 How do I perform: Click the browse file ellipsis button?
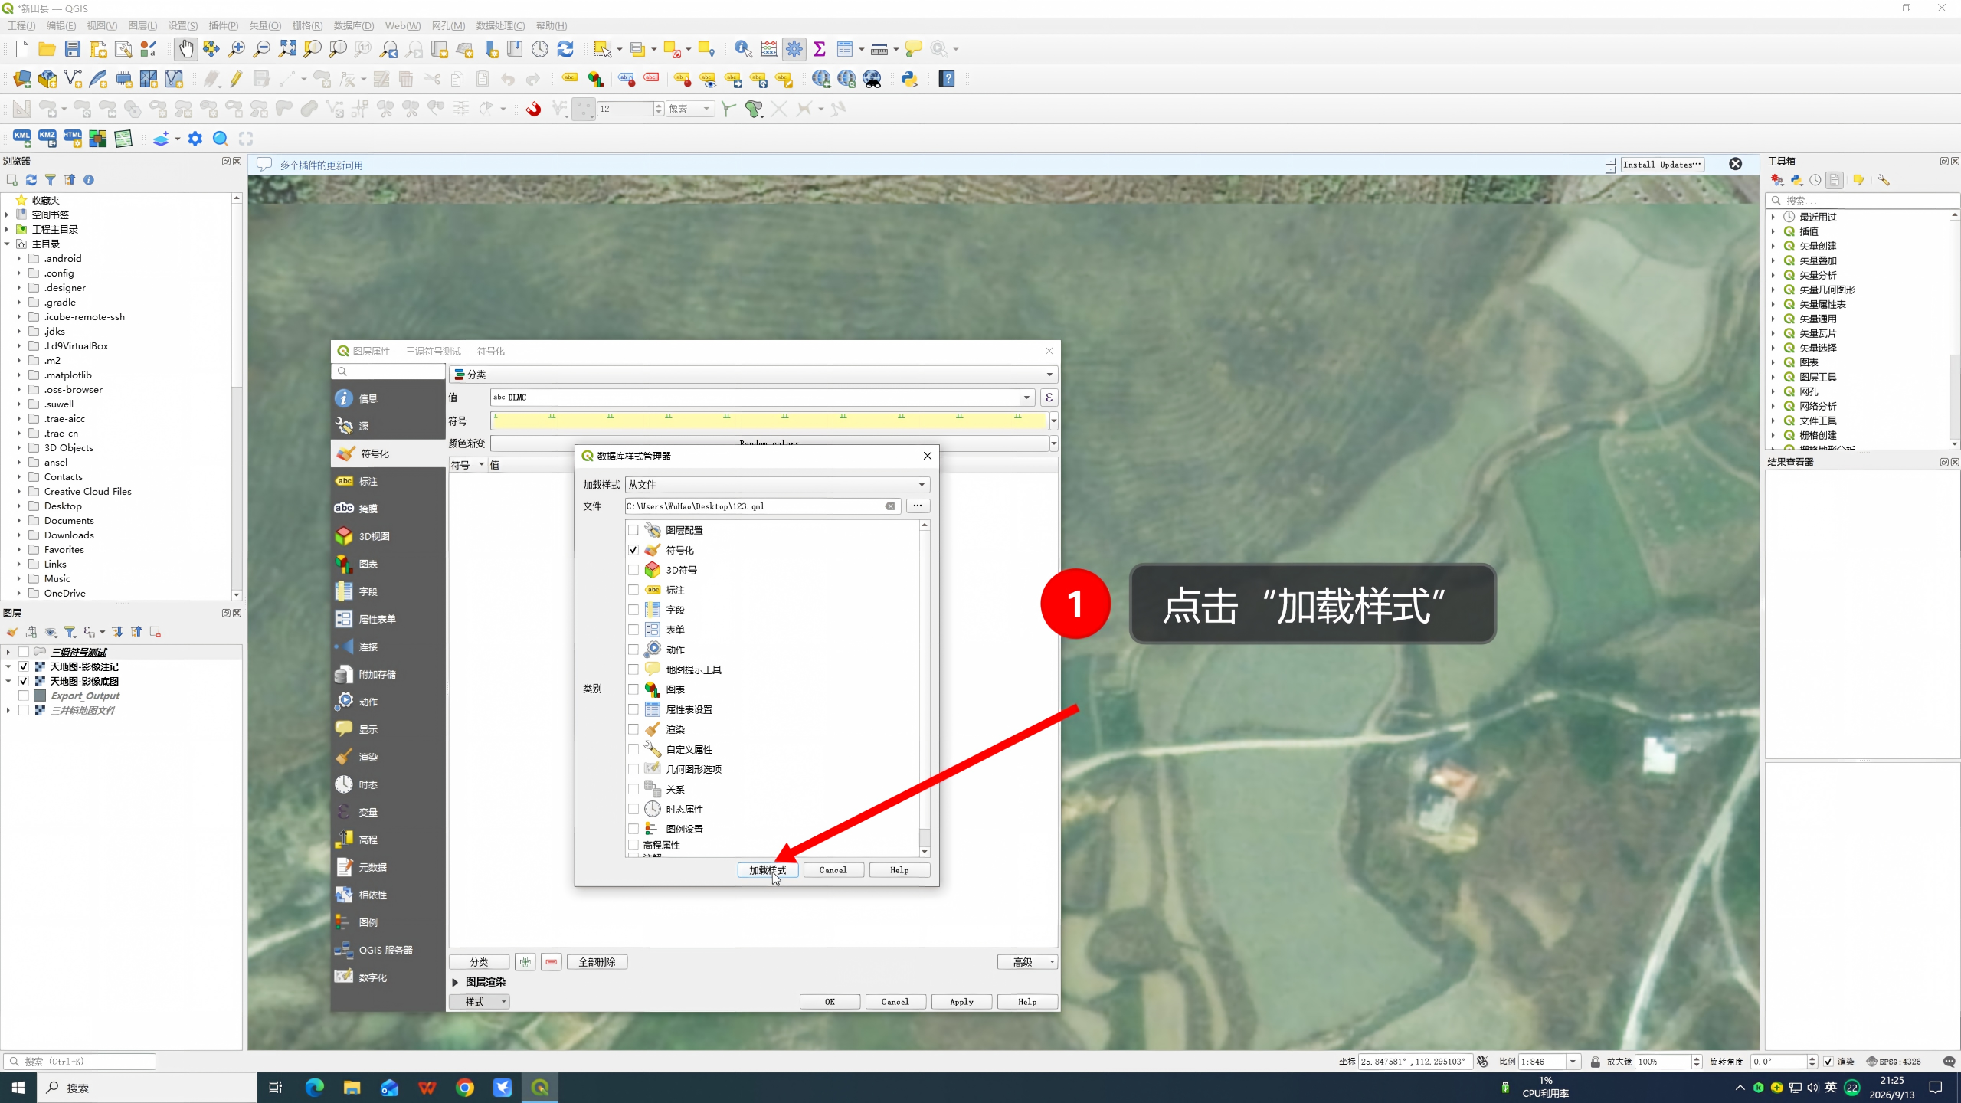(x=918, y=506)
